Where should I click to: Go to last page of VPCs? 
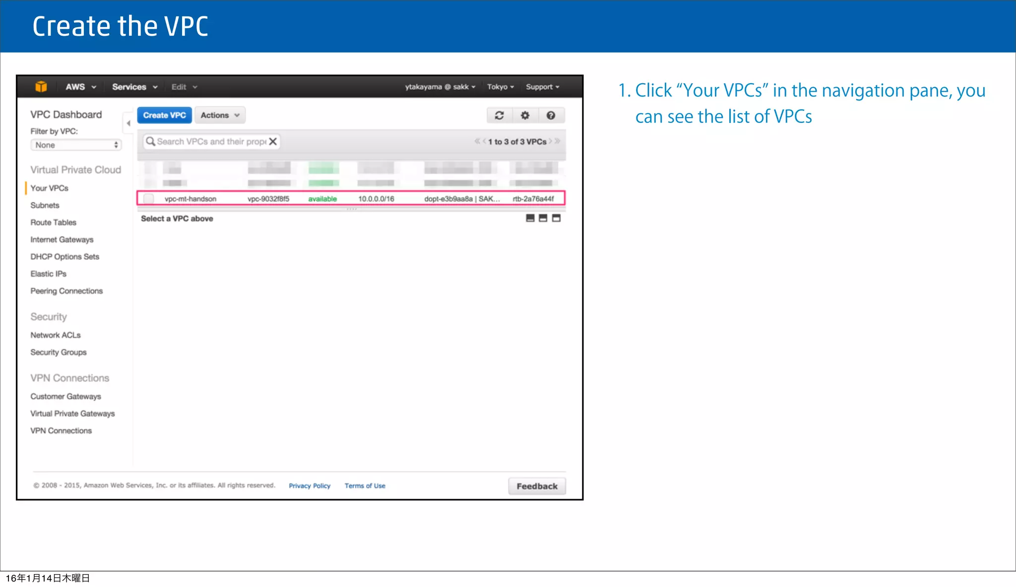pos(558,141)
